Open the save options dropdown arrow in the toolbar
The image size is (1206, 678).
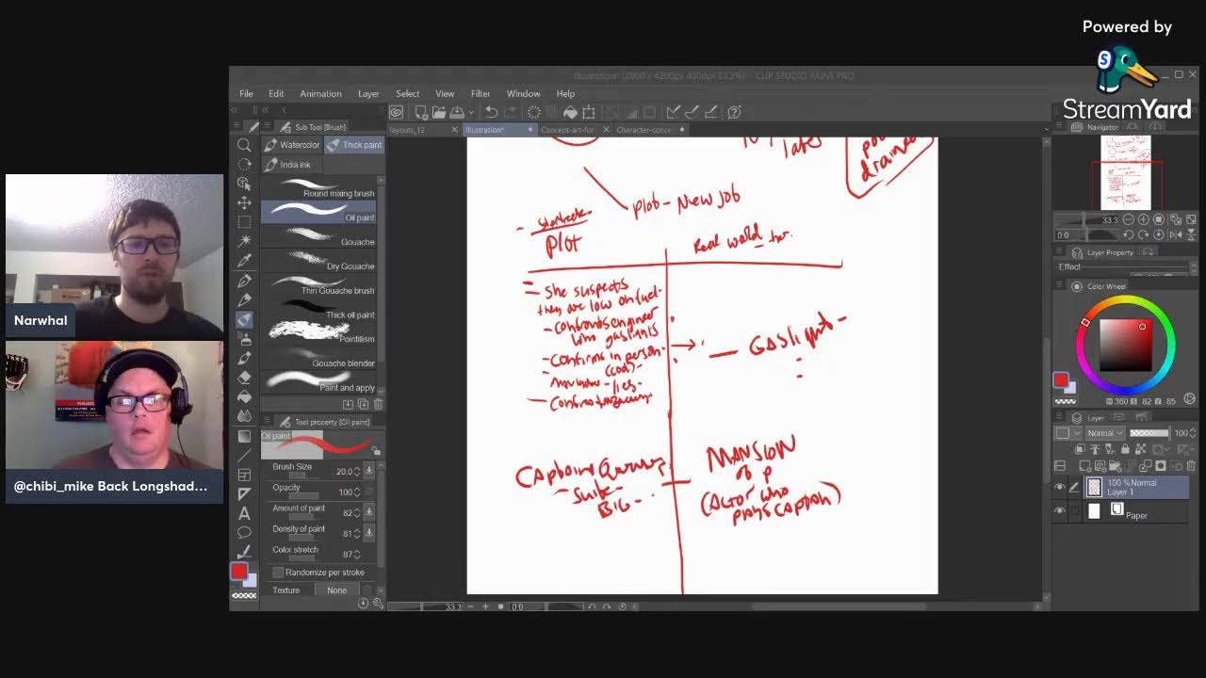pos(470,113)
